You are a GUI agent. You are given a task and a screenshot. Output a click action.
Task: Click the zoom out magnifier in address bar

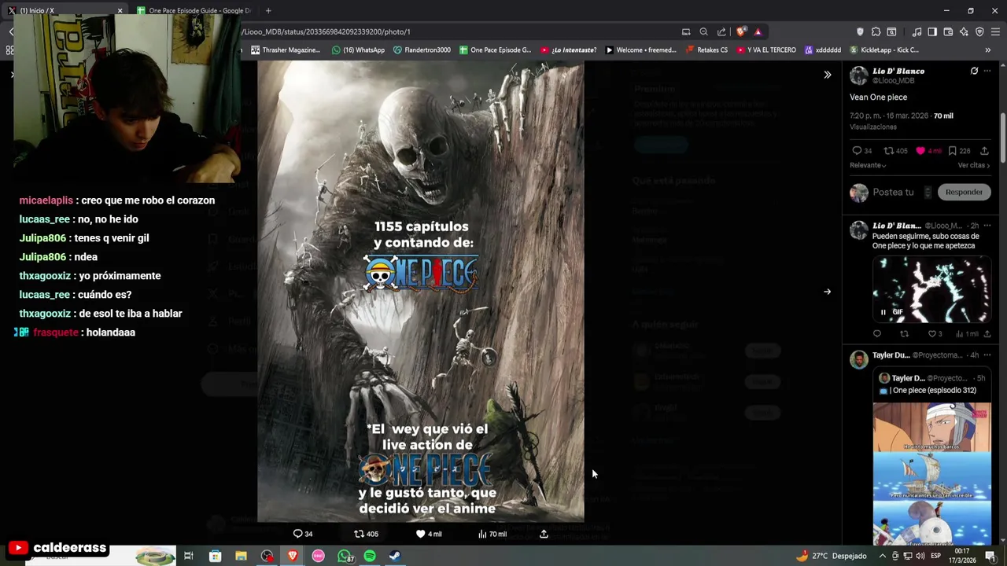(x=703, y=31)
